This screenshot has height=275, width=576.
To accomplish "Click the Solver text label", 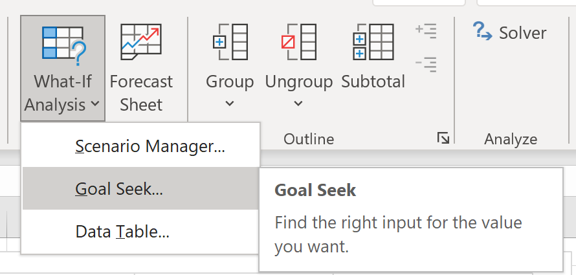I will point(522,33).
